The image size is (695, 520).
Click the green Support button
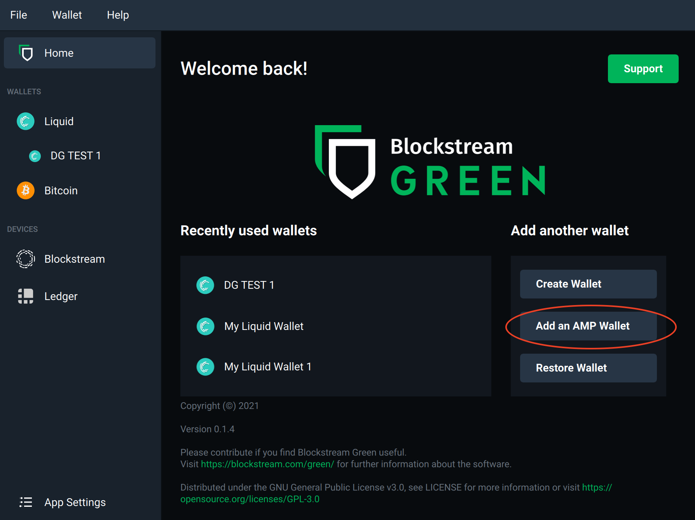(x=643, y=69)
